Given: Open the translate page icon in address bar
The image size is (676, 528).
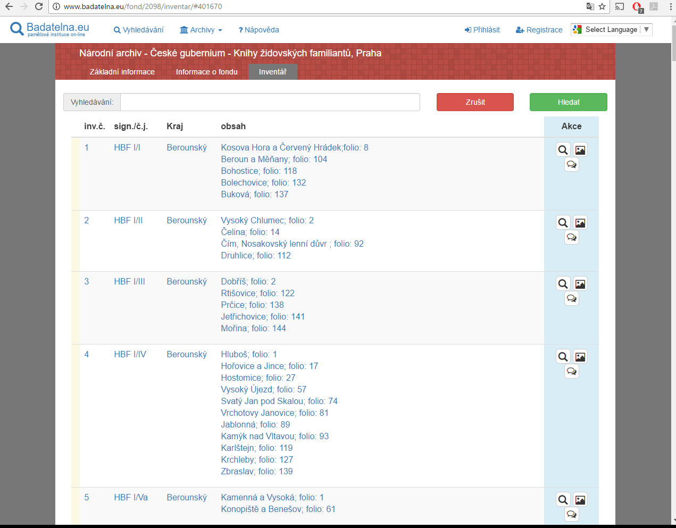Looking at the screenshot, I should (x=590, y=6).
